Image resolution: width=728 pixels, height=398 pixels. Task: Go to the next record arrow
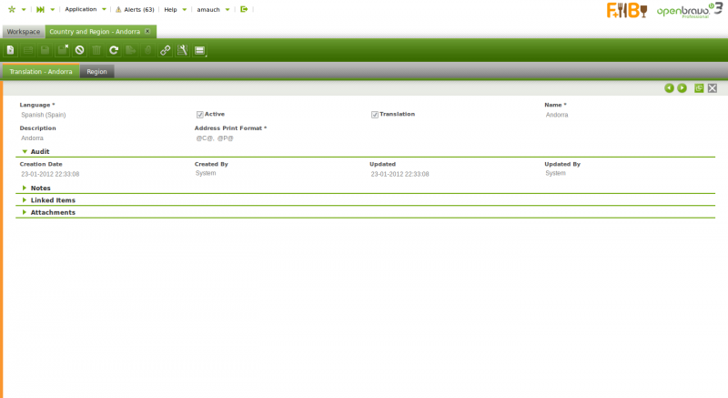tap(682, 88)
